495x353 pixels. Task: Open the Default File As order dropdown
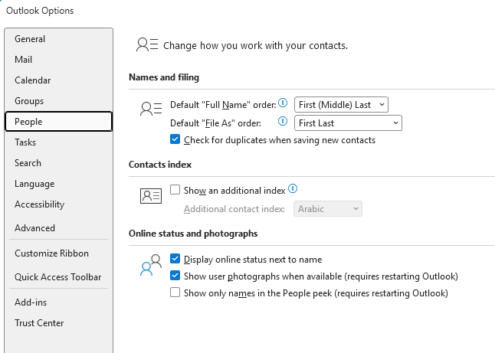(348, 123)
